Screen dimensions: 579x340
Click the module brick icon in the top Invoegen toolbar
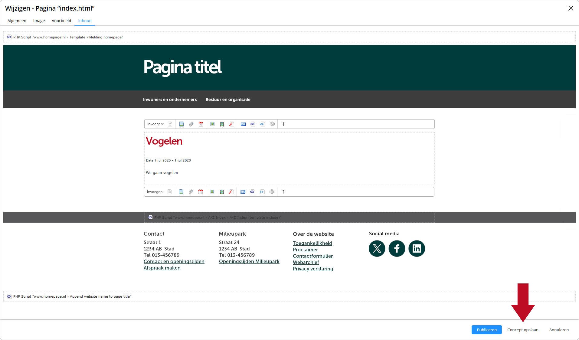[x=272, y=124]
